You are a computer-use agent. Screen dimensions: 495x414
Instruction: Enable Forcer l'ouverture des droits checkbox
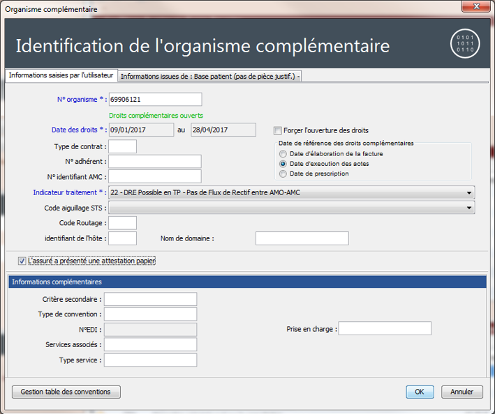click(278, 130)
